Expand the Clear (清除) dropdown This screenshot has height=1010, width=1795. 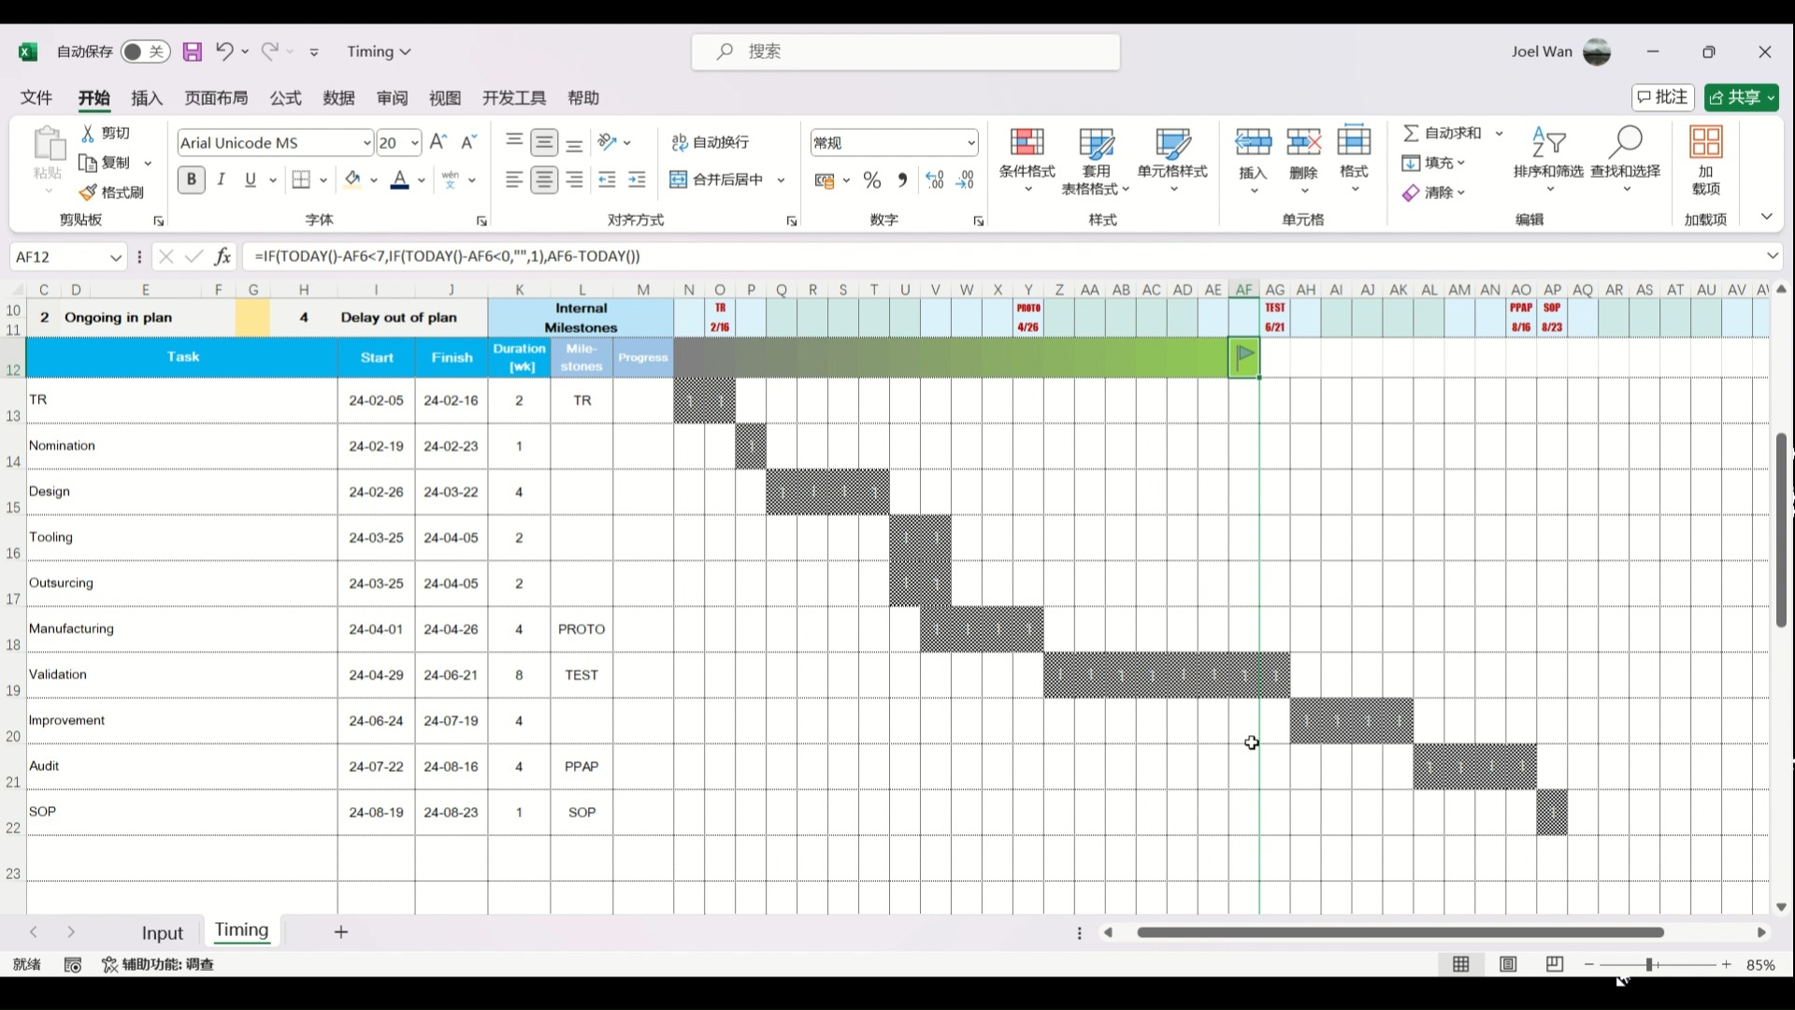click(x=1460, y=193)
